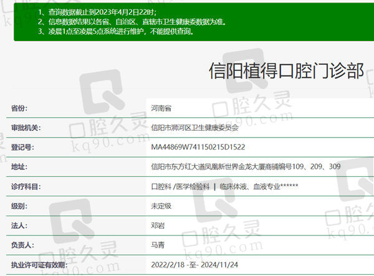This screenshot has height=276, width=374.
Task: Click validity dates 2022/2/18 -至- 2024/11/24
Action: pos(194,265)
